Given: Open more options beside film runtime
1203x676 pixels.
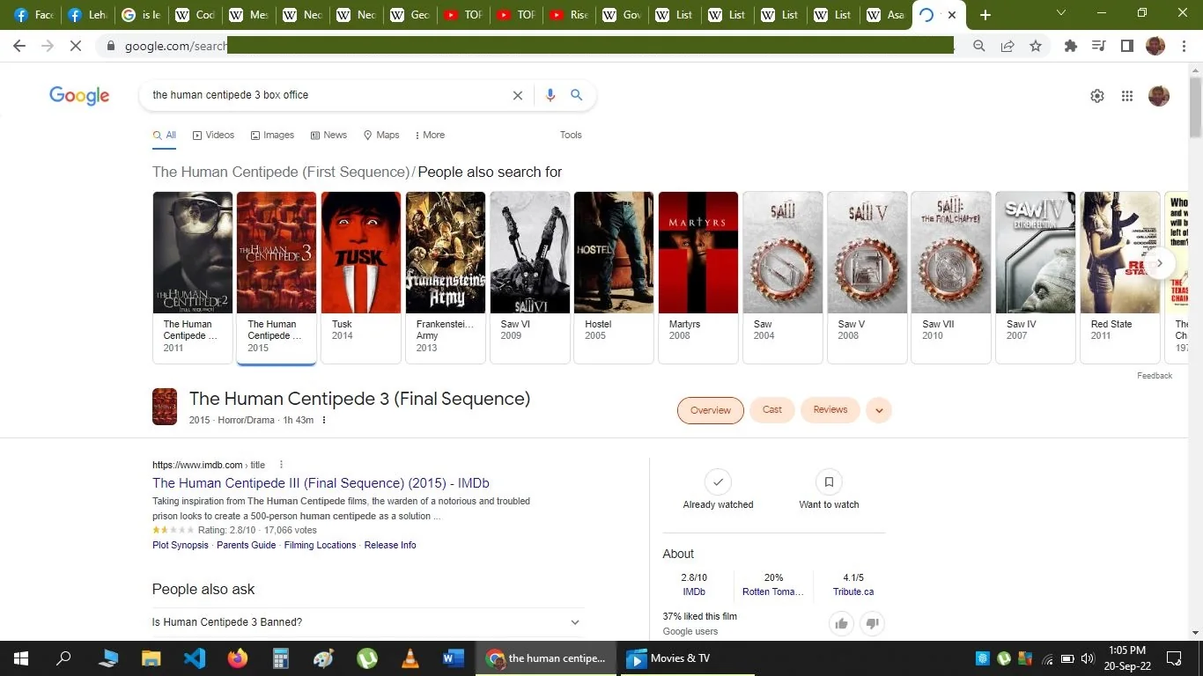Looking at the screenshot, I should (x=324, y=421).
